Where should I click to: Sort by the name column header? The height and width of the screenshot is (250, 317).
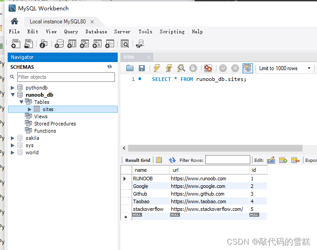click(151, 170)
